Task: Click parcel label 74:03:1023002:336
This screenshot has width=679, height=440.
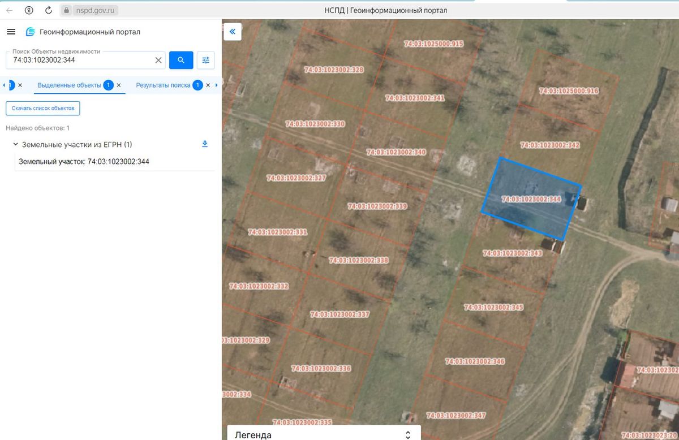Action: tap(321, 369)
